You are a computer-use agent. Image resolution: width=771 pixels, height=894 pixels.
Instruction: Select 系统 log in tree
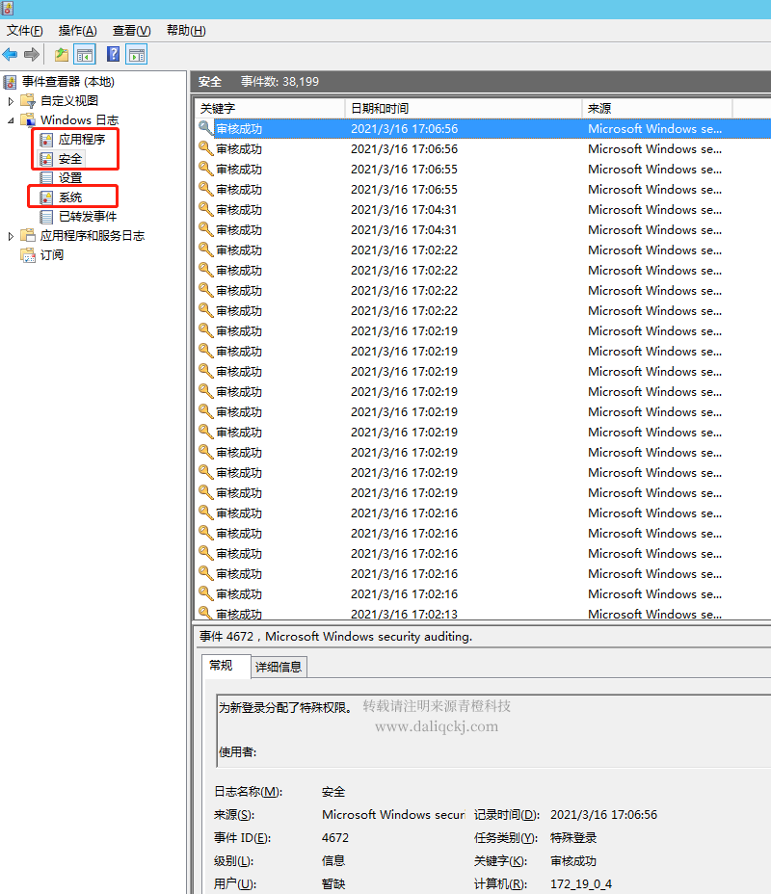(70, 197)
